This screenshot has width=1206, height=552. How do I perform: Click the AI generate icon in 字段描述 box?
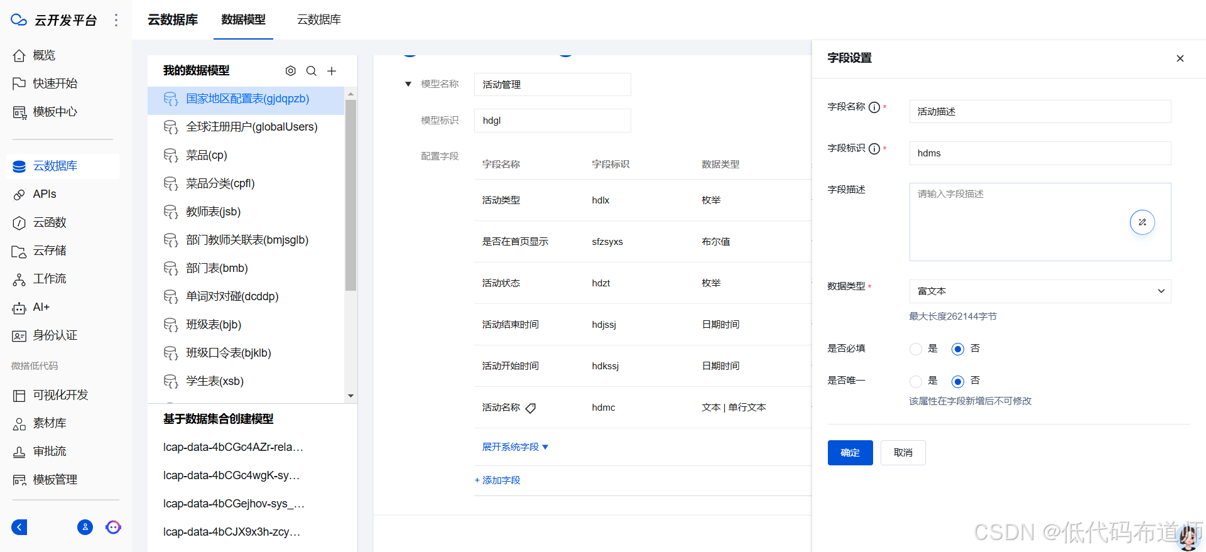pyautogui.click(x=1142, y=222)
